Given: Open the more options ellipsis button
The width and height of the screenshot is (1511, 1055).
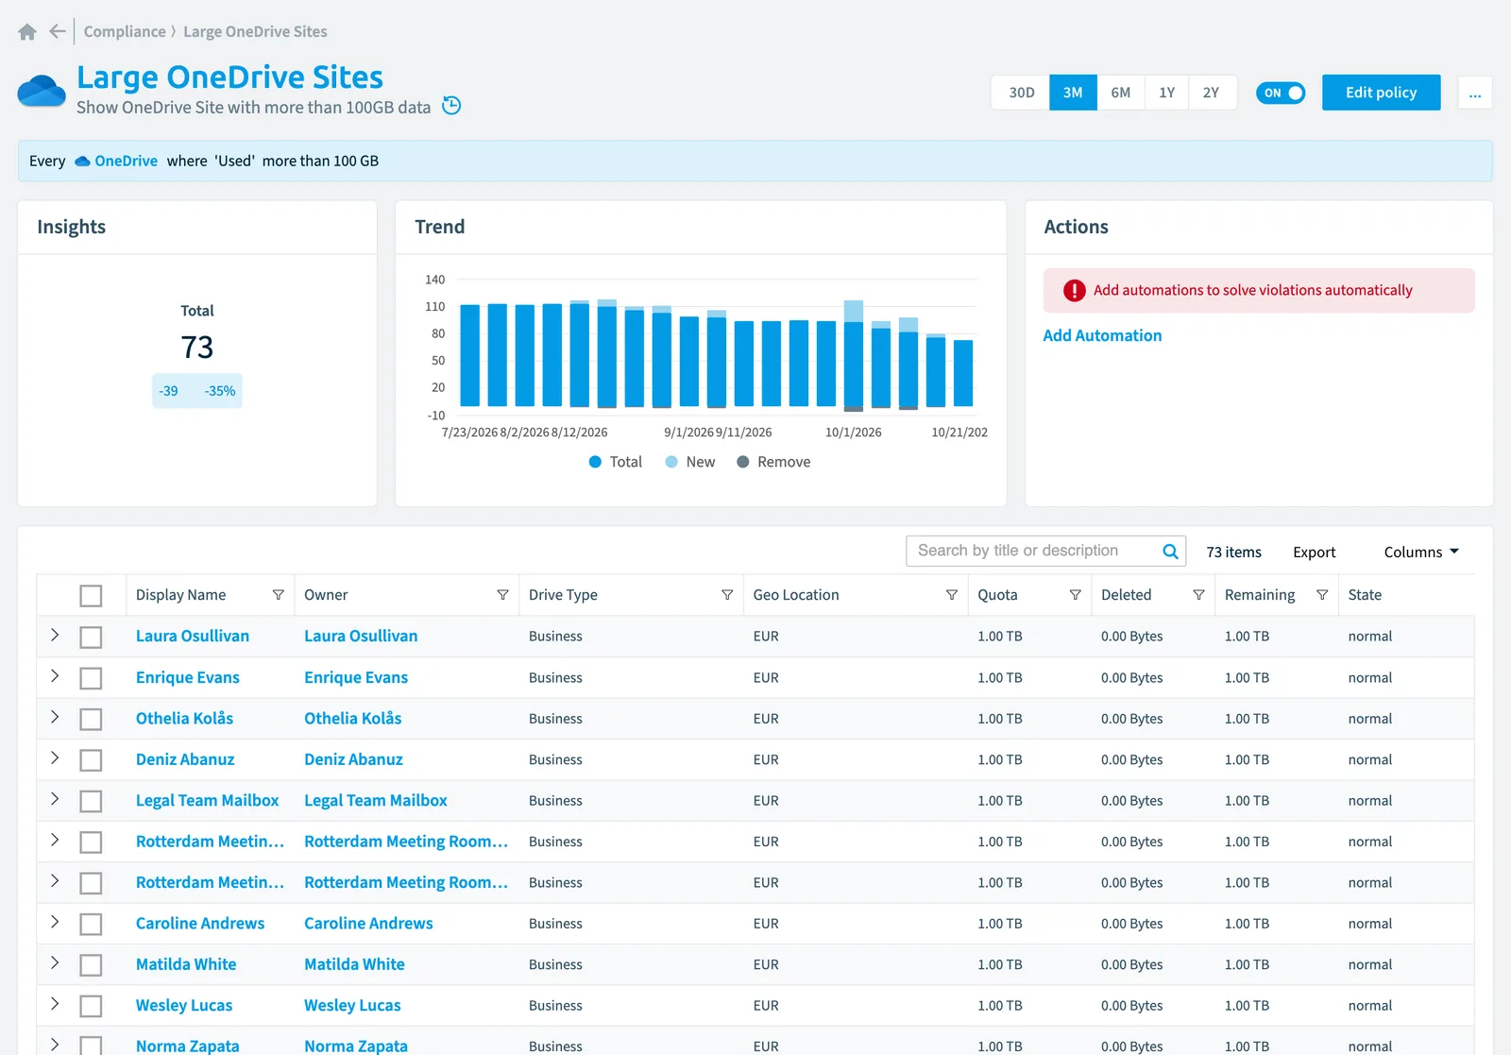Looking at the screenshot, I should [x=1474, y=93].
